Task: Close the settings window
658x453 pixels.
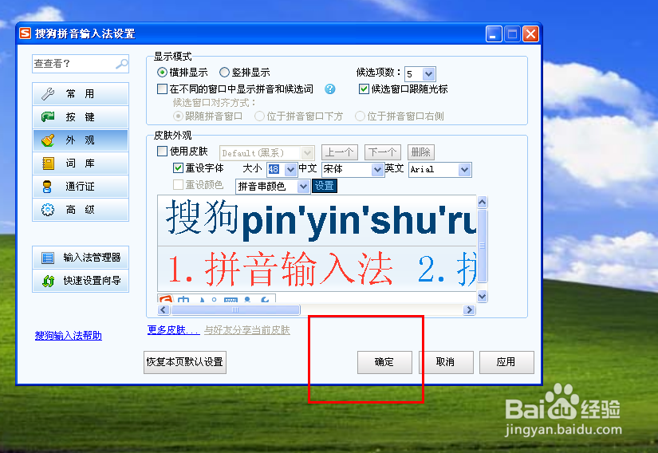Action: 530,33
